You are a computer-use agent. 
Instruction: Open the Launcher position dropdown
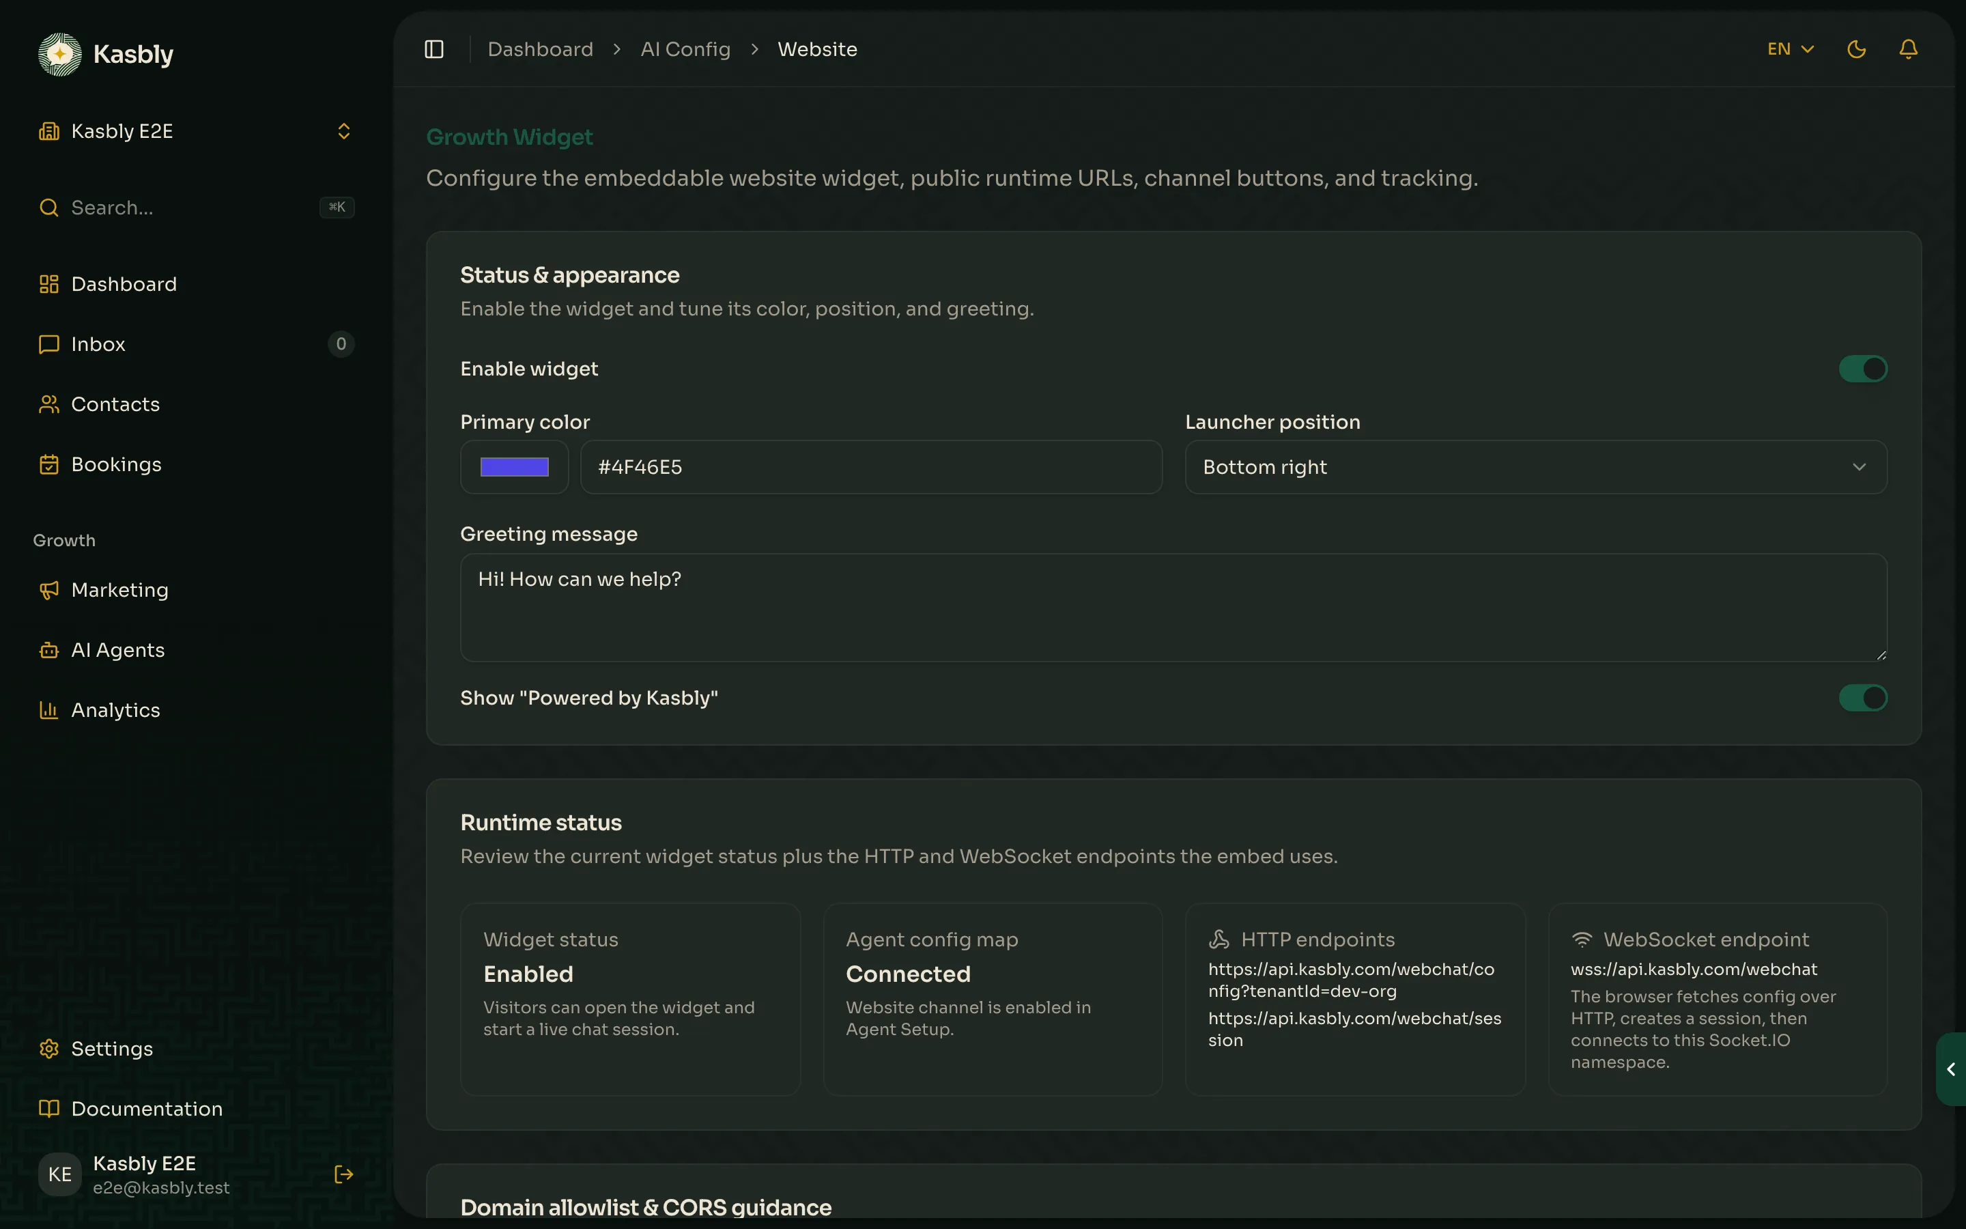click(1535, 468)
